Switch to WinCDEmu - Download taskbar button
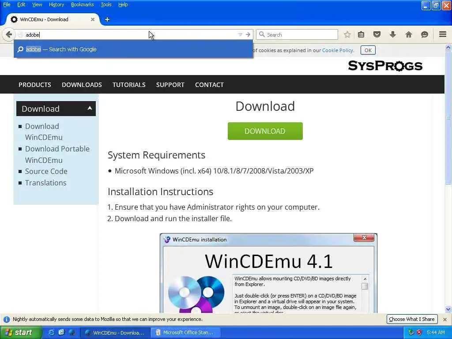Viewport: 452px width, 339px height. coord(115,333)
